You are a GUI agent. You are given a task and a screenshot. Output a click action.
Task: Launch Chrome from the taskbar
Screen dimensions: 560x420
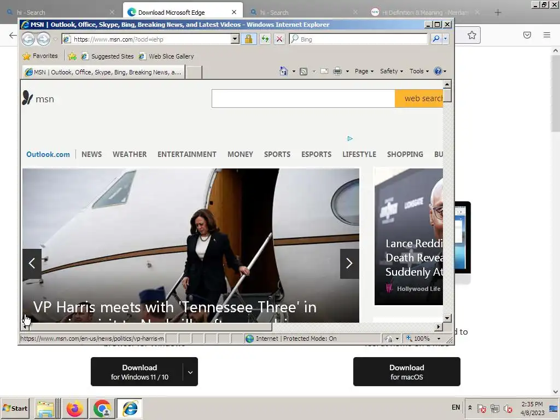pyautogui.click(x=102, y=408)
